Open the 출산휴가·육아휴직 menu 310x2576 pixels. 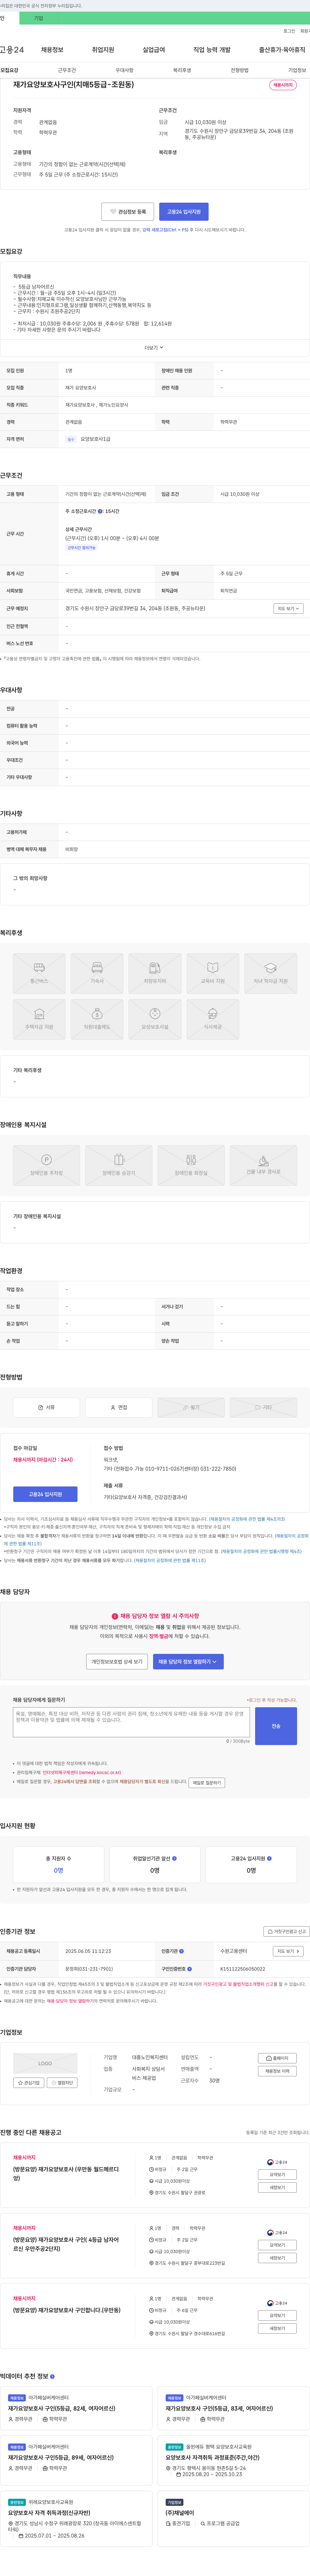click(282, 50)
